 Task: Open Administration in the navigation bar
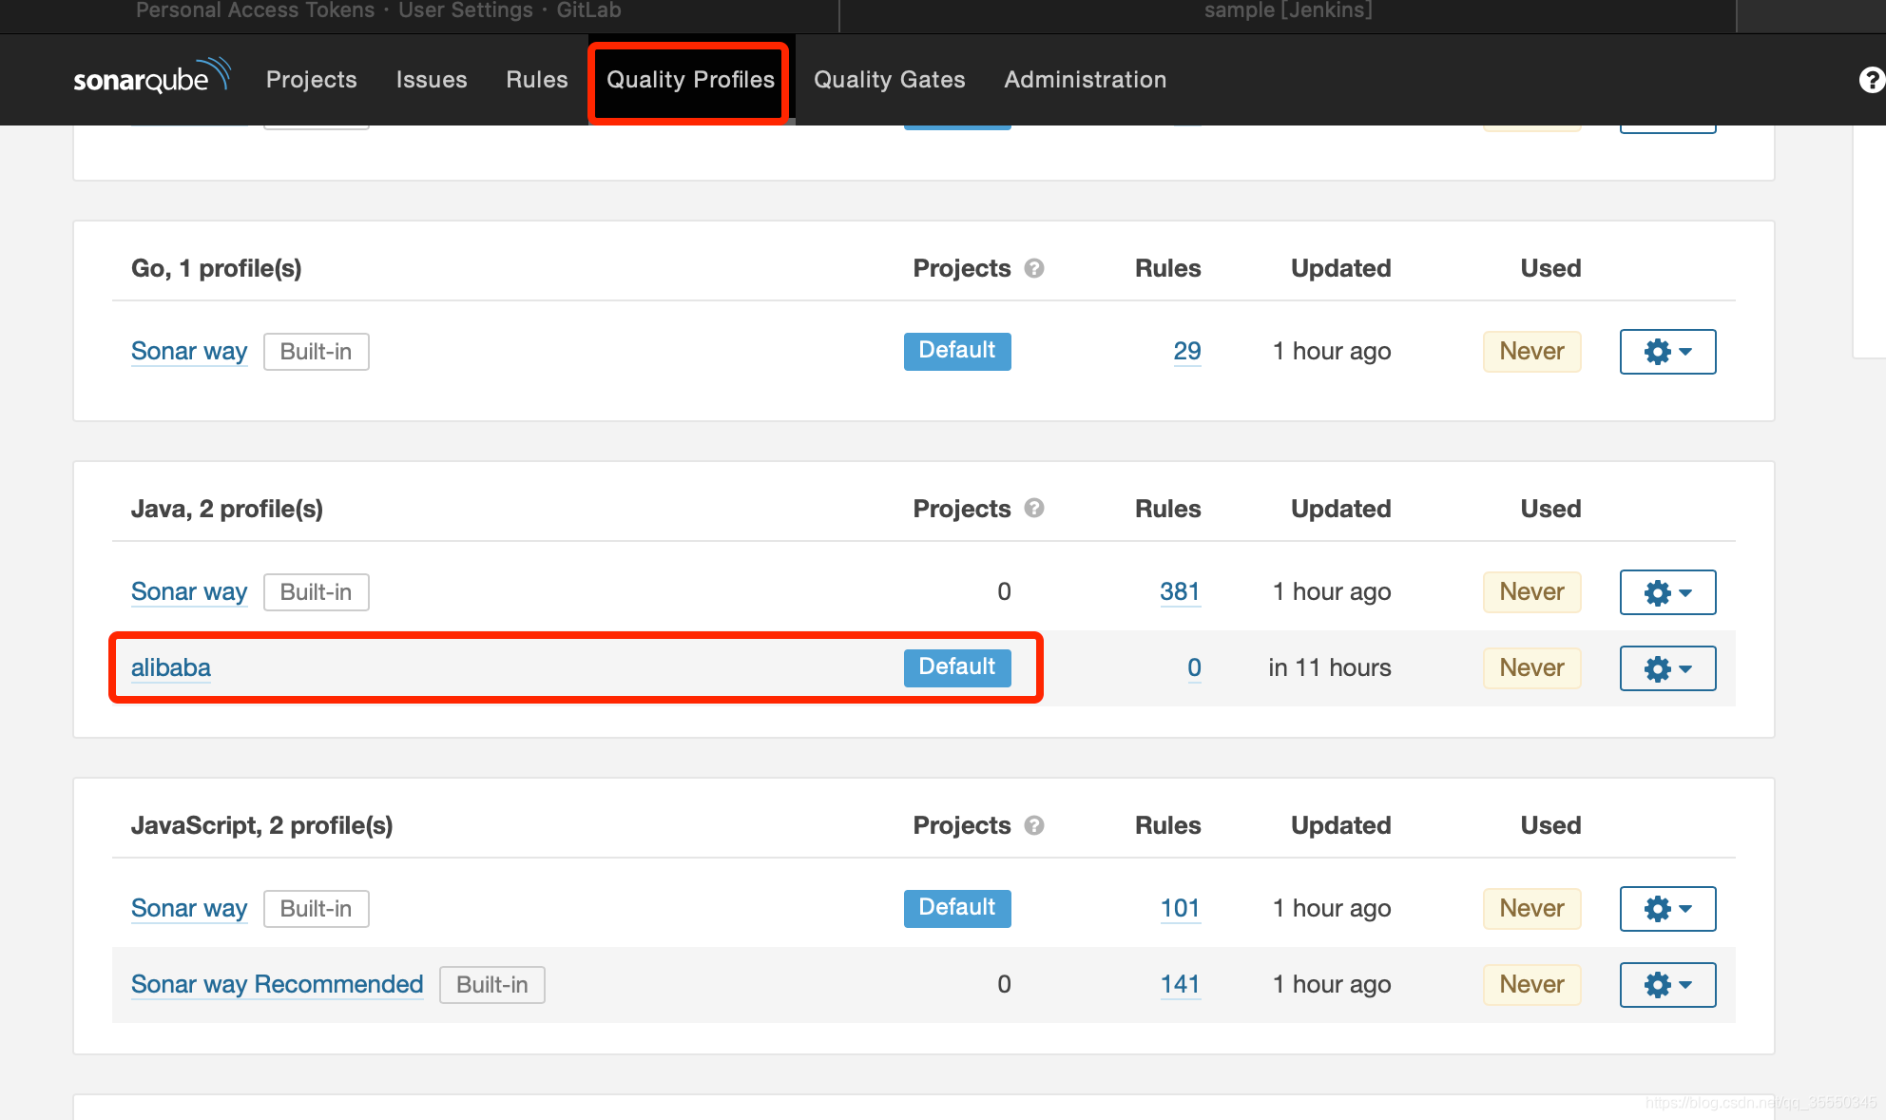pyautogui.click(x=1085, y=80)
